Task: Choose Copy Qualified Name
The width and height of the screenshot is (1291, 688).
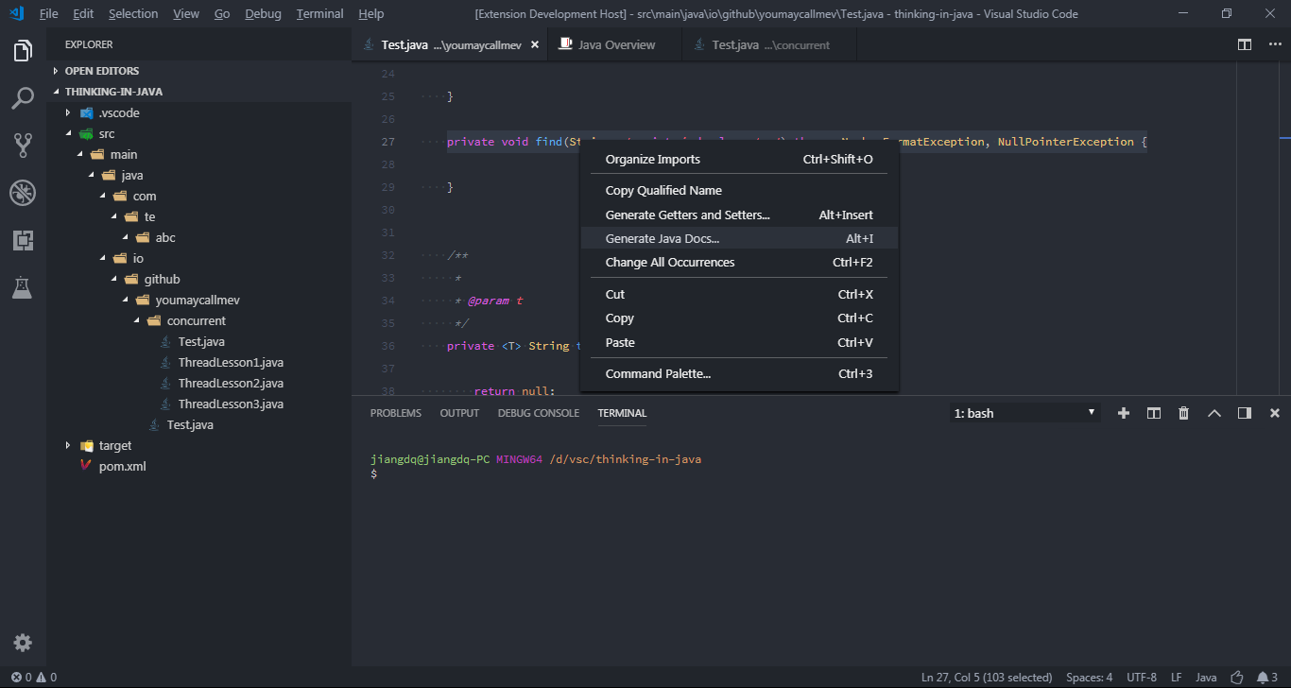Action: coord(739,190)
